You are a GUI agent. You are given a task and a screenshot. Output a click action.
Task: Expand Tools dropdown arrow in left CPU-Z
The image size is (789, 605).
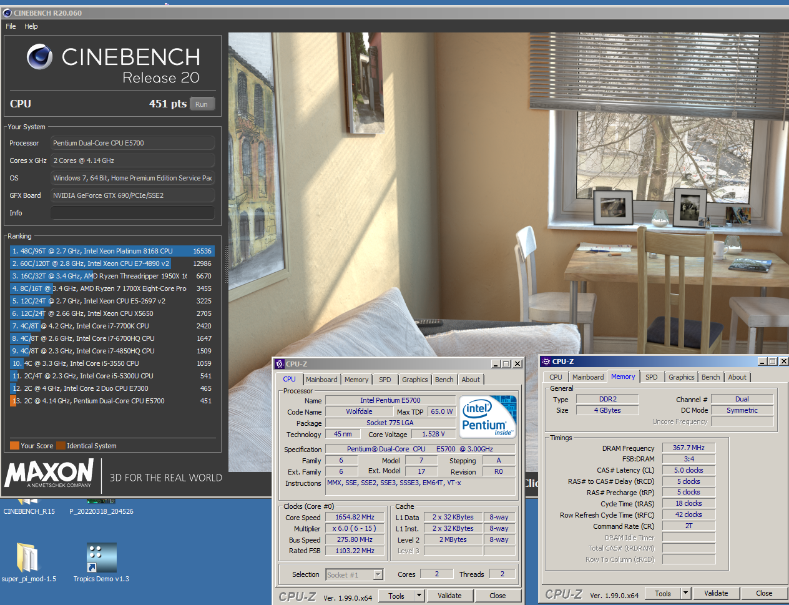click(419, 596)
